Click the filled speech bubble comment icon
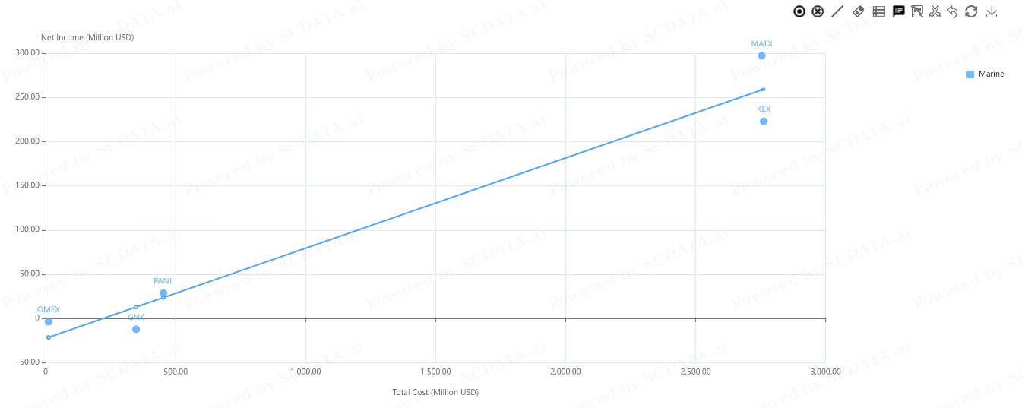This screenshot has height=408, width=1025. [899, 11]
